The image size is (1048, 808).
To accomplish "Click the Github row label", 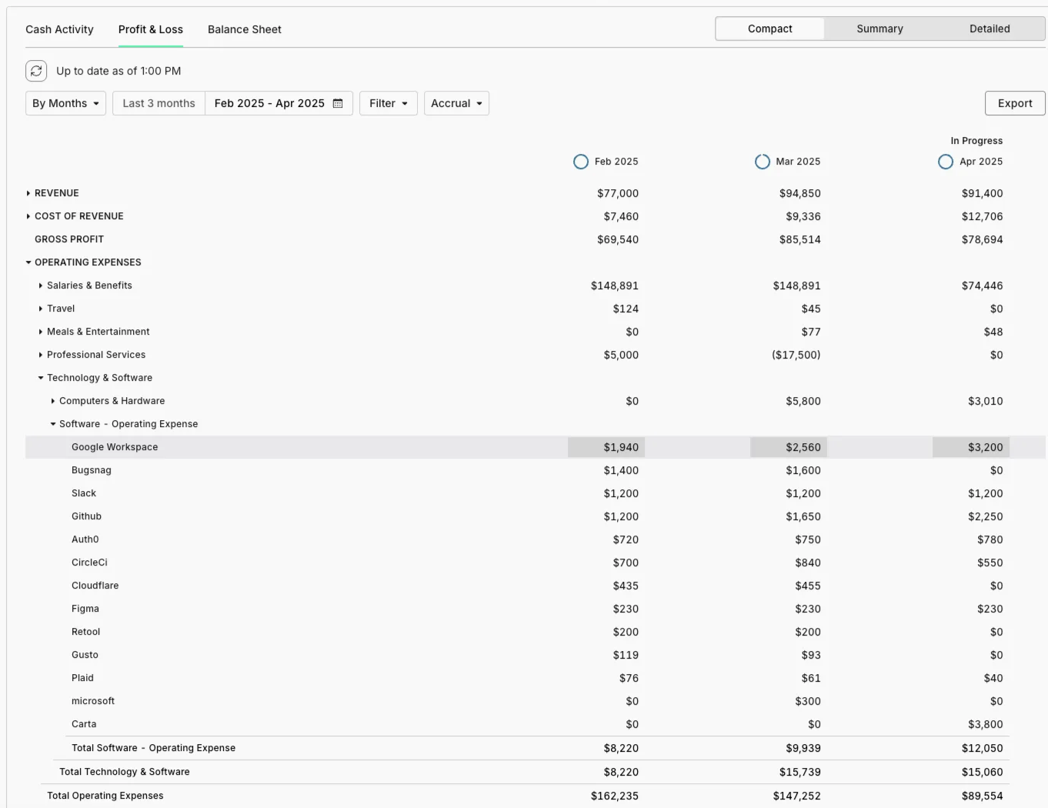I will [x=86, y=516].
